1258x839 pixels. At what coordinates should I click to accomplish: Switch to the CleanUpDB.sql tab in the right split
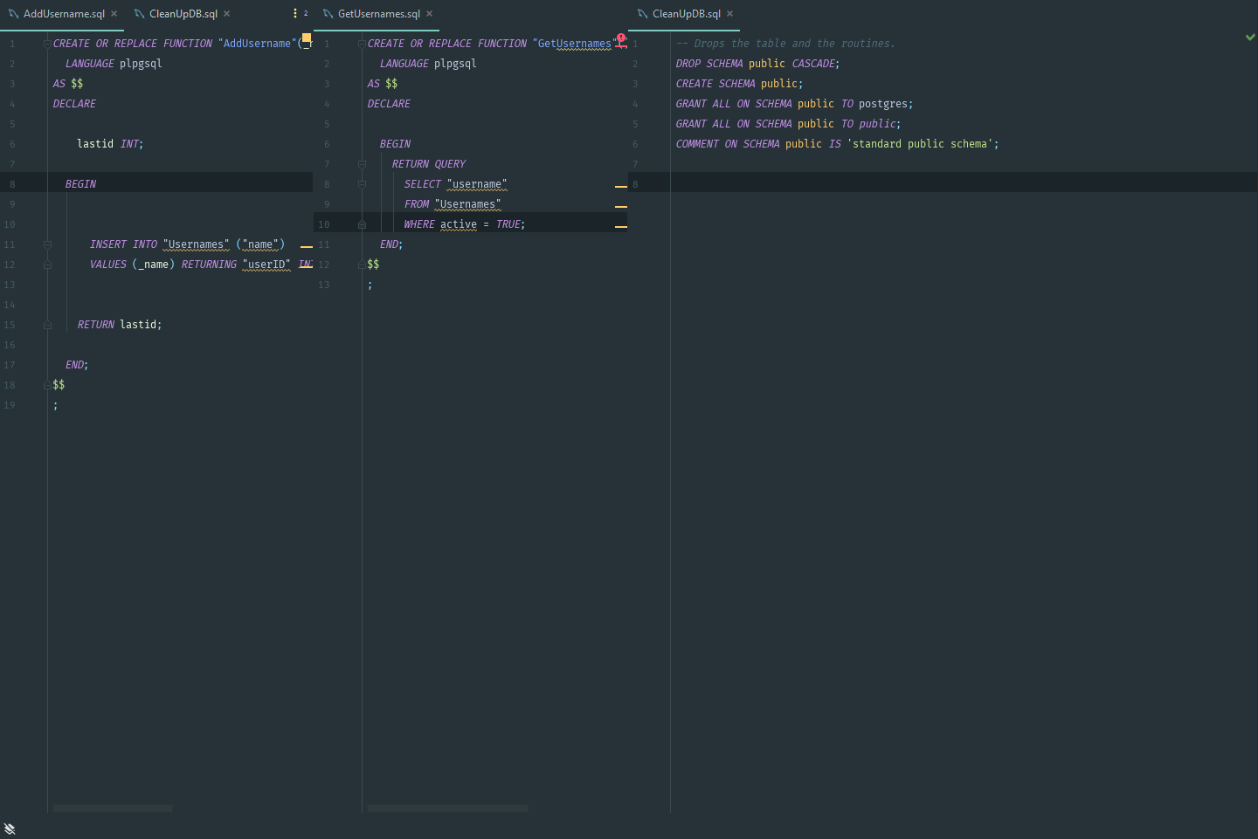tap(686, 13)
